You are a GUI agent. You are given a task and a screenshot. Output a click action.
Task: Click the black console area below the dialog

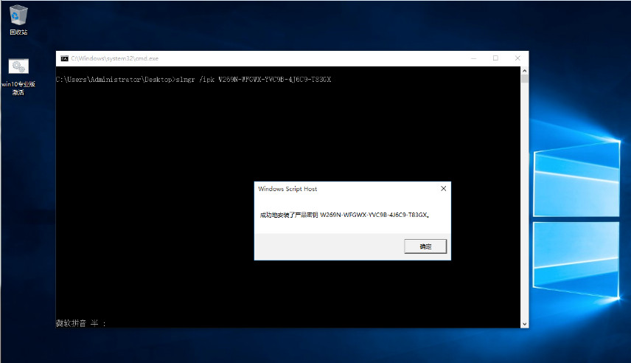[x=295, y=295]
